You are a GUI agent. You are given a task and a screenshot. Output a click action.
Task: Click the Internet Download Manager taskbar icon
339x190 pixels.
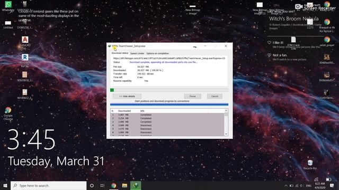click(136, 185)
